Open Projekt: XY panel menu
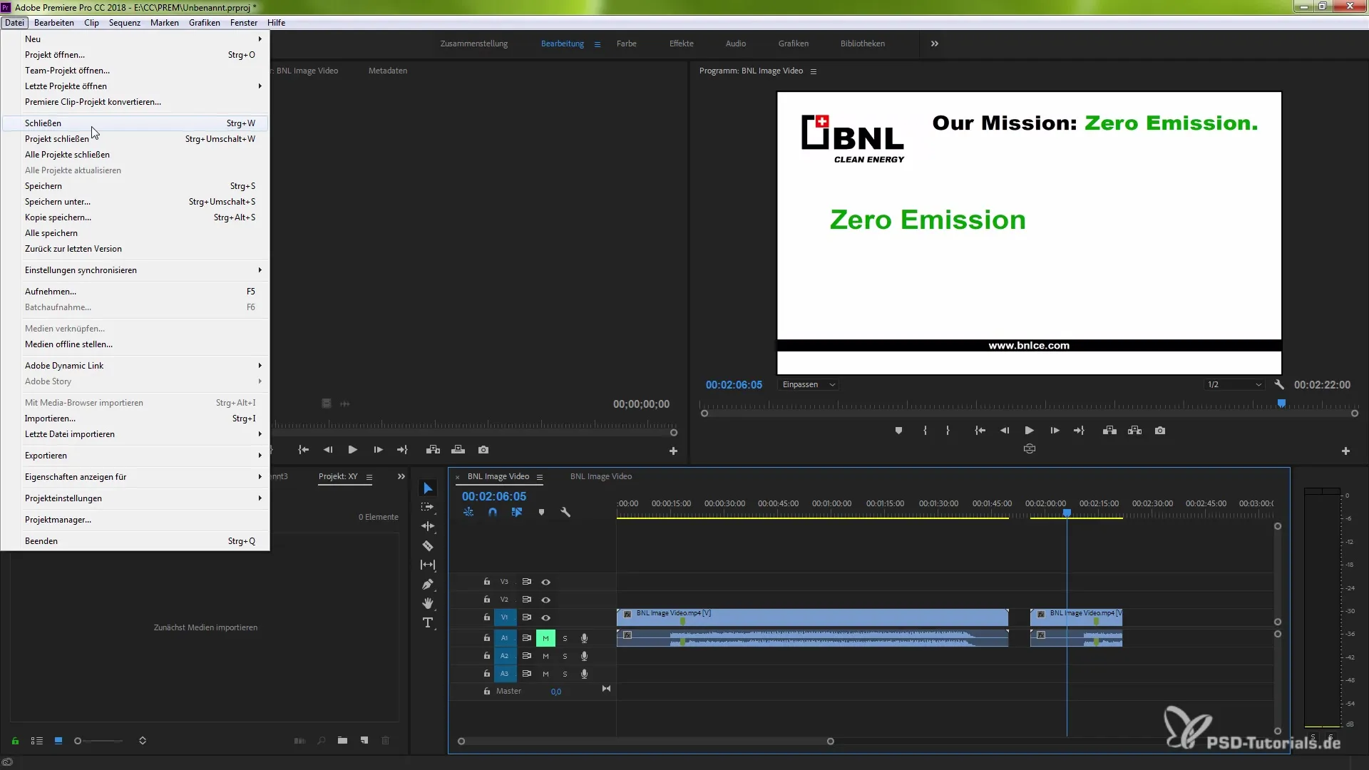The height and width of the screenshot is (770, 1369). (x=369, y=477)
